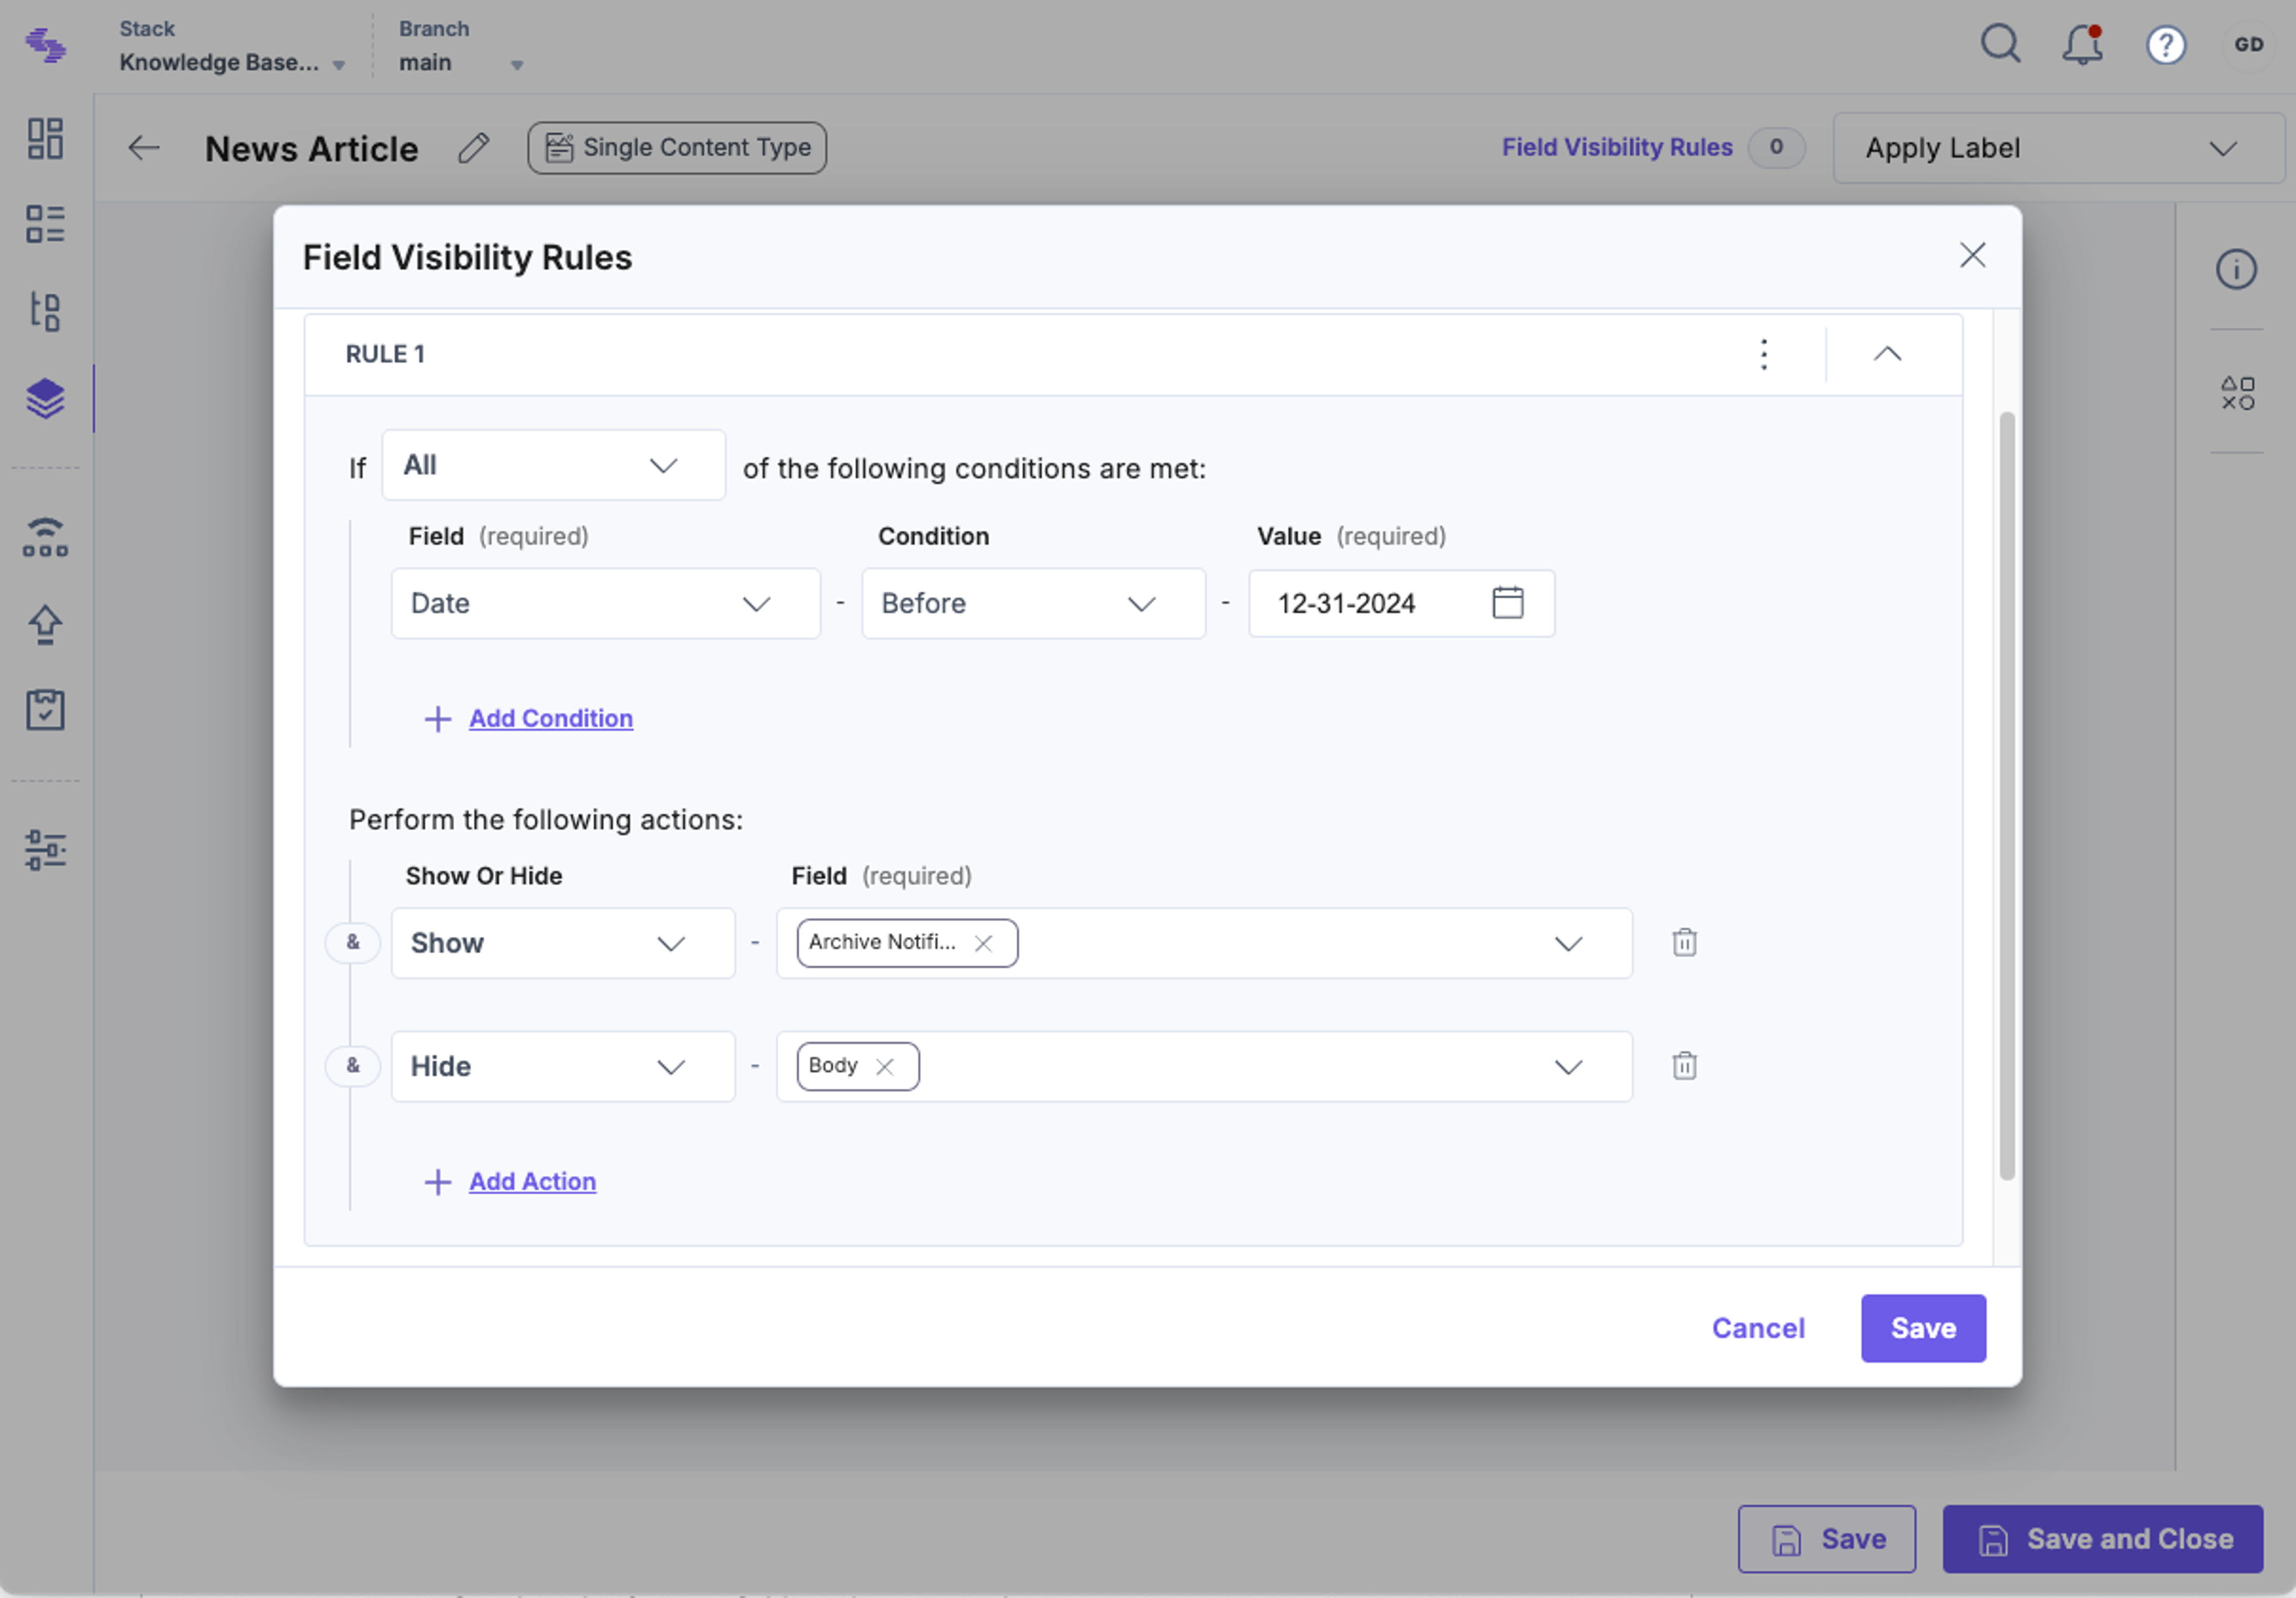Click the page Save button at bottom
2296x1598 pixels.
(1826, 1539)
